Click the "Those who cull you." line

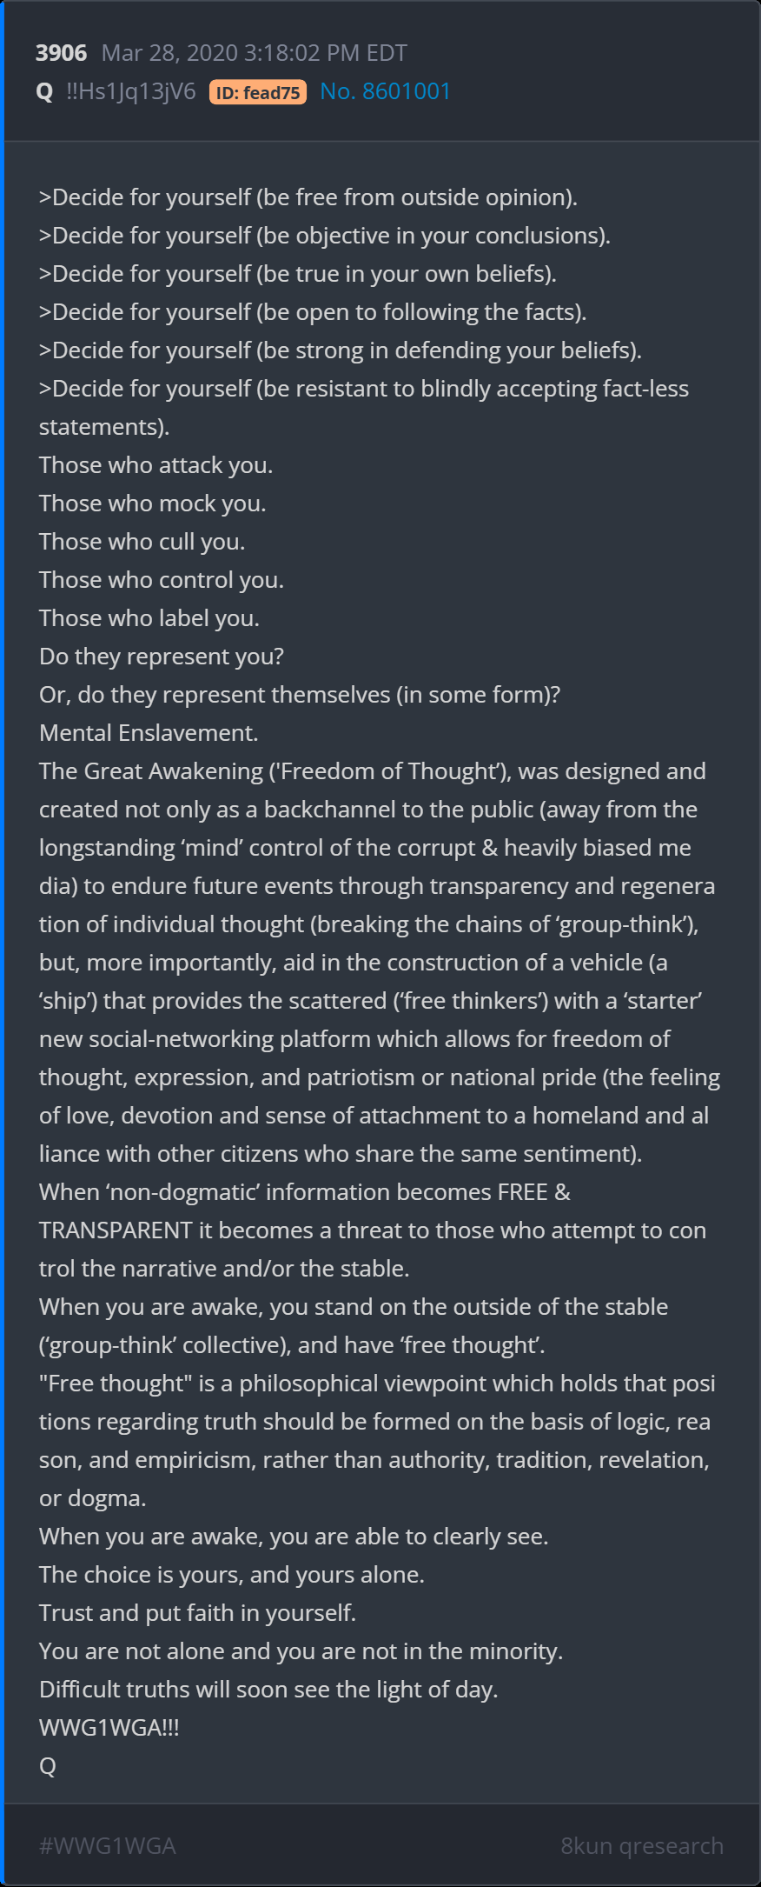click(x=142, y=542)
